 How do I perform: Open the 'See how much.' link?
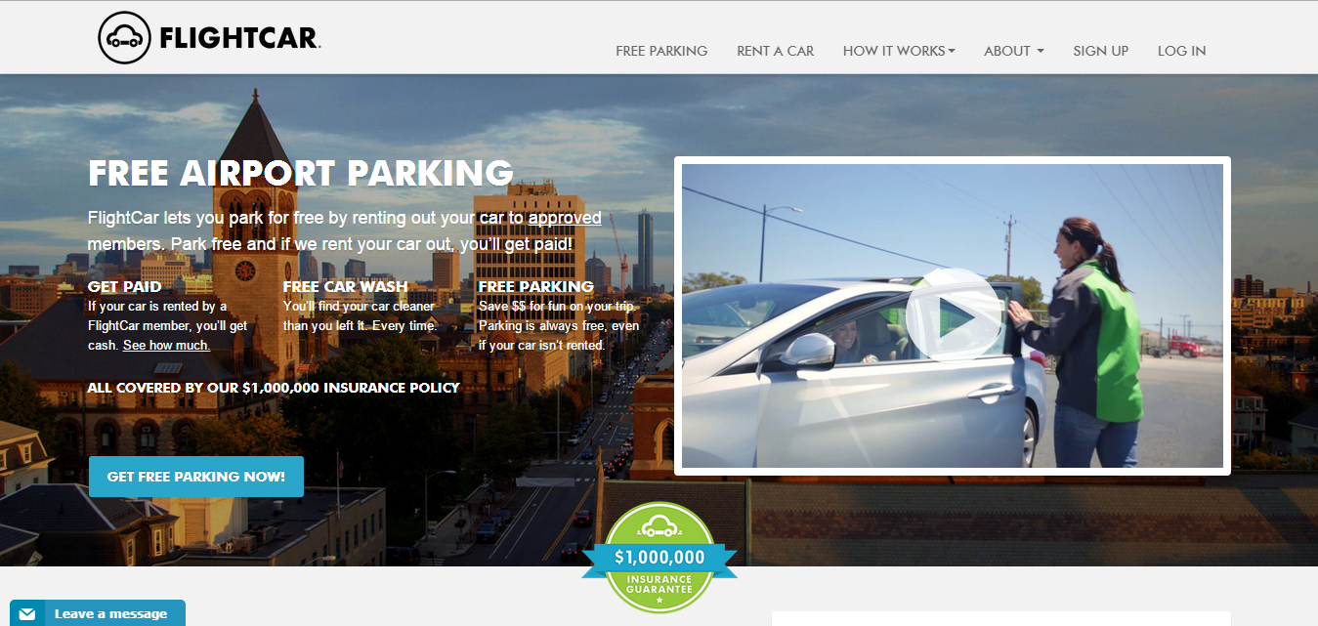pyautogui.click(x=166, y=346)
